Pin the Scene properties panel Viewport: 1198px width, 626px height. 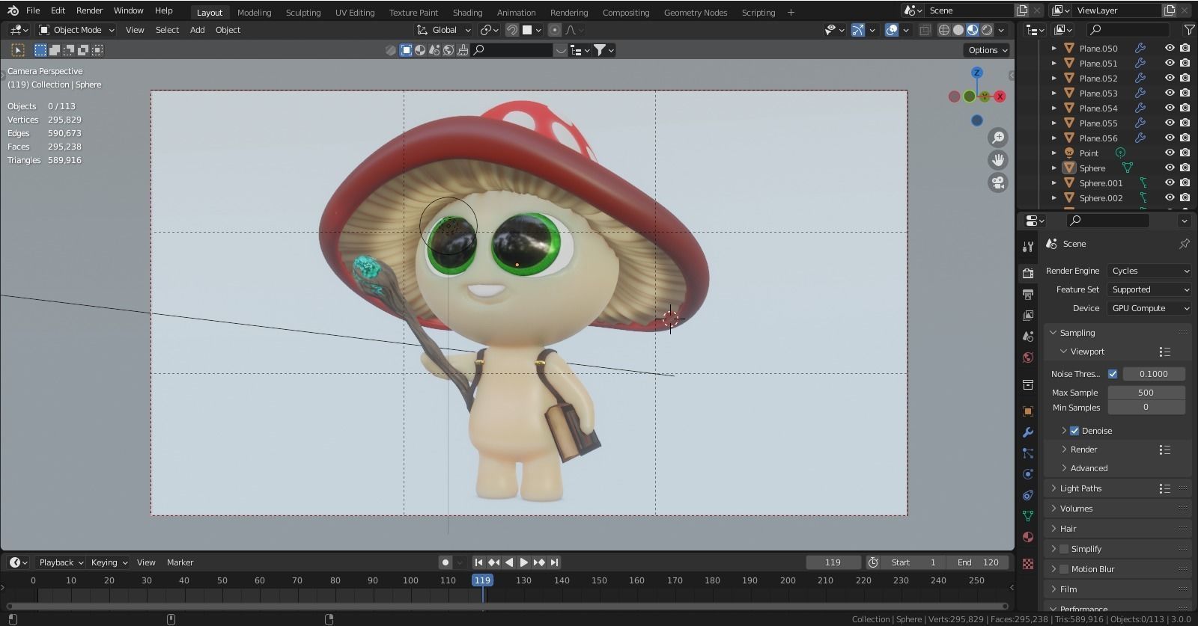[1184, 244]
